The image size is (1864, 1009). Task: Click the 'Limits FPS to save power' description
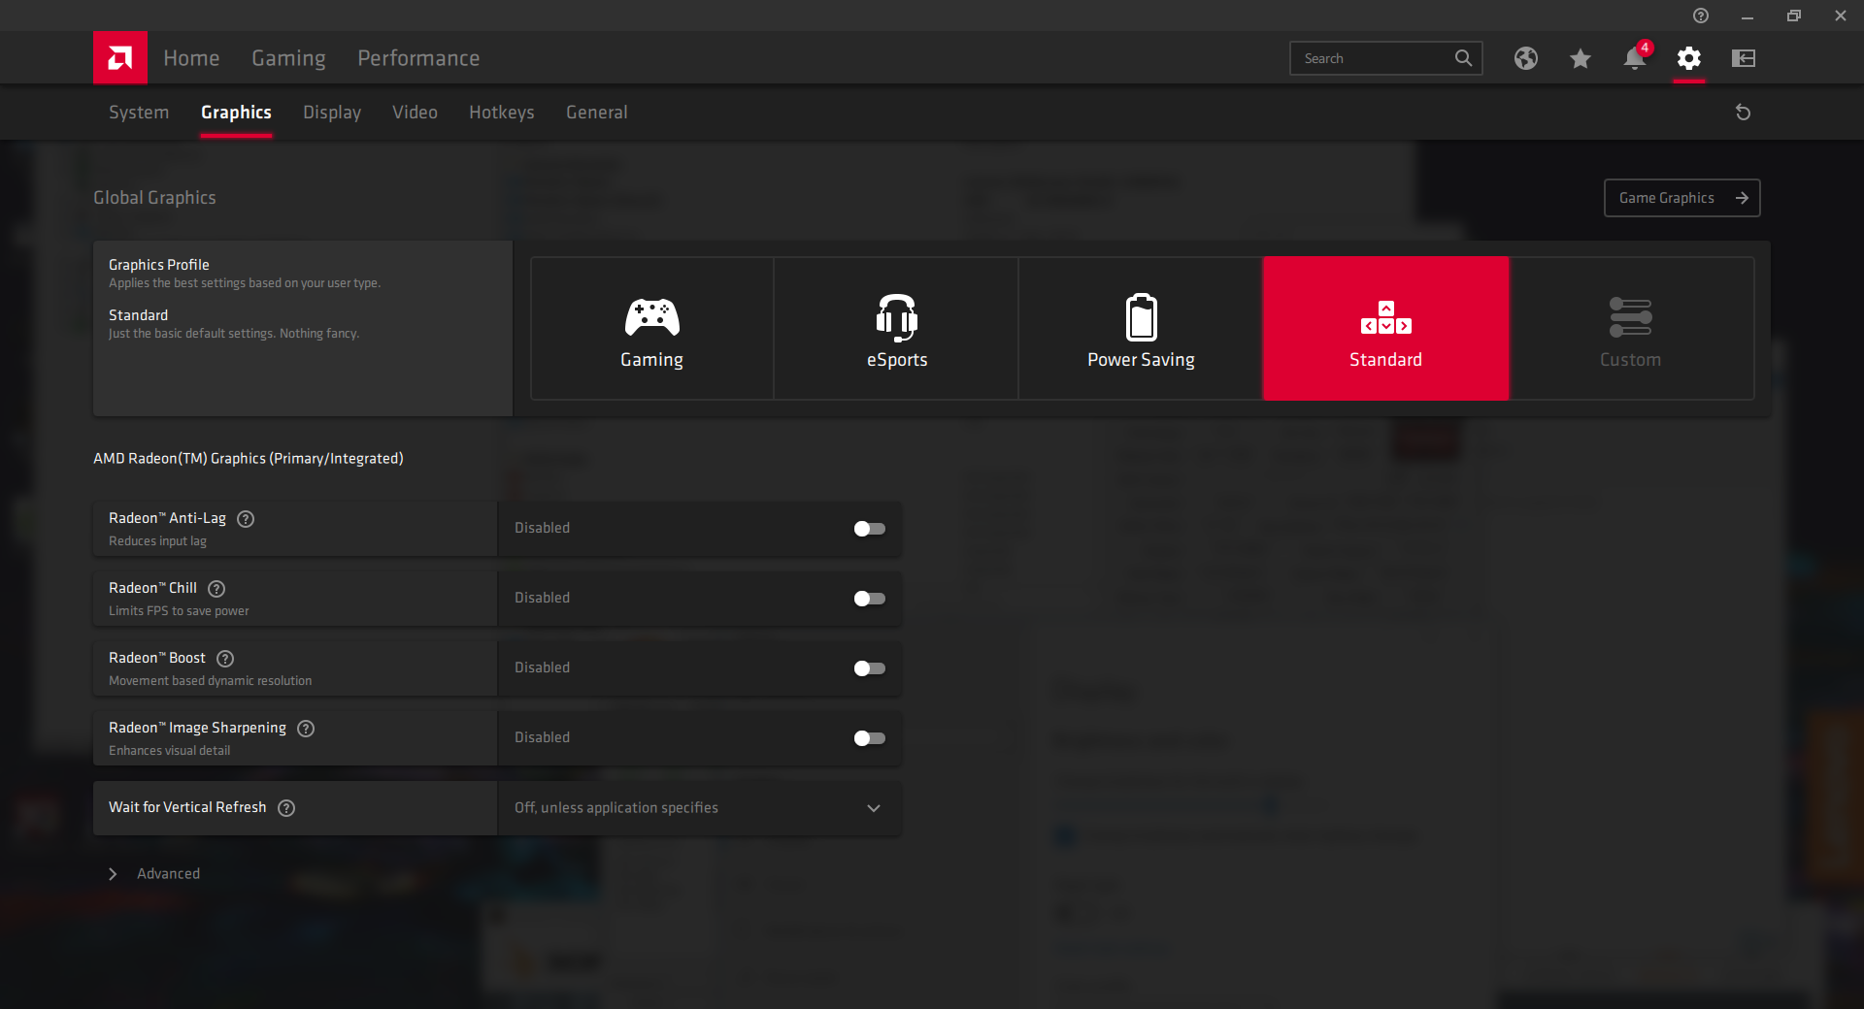click(179, 611)
